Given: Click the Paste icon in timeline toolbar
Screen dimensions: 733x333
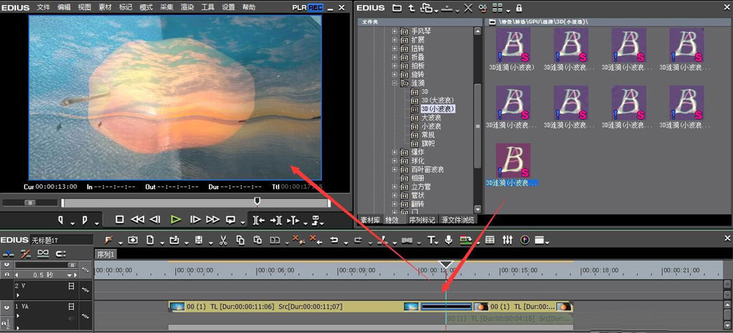Looking at the screenshot, I should (257, 240).
